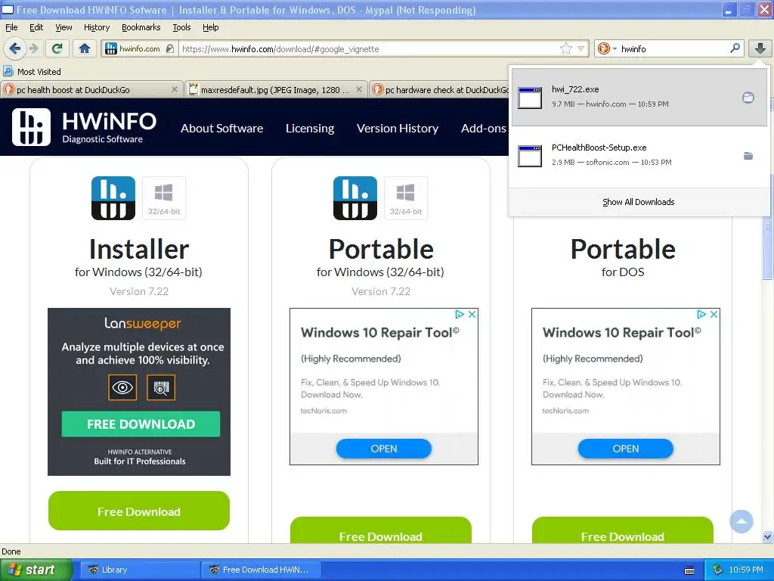Select Free Download HWiN... taskbar button
Viewport: 774px width, 581px height.
[262, 570]
